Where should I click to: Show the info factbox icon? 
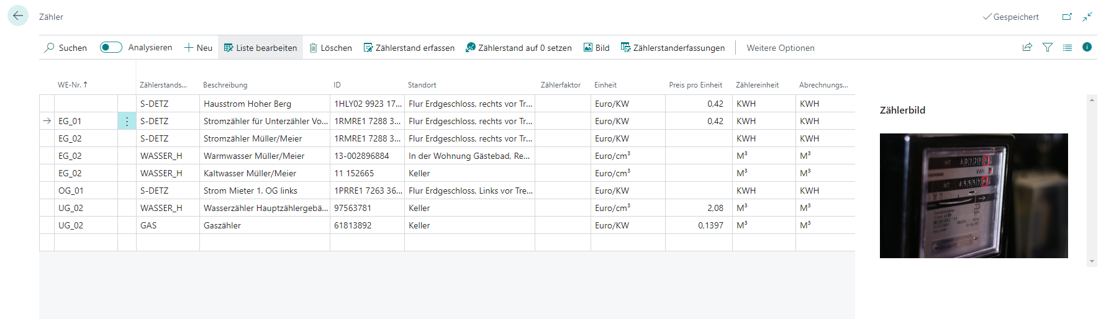tap(1087, 47)
